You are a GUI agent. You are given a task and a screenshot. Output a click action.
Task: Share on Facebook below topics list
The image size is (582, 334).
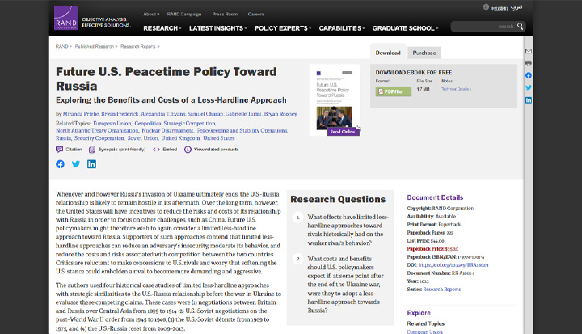pyautogui.click(x=60, y=164)
